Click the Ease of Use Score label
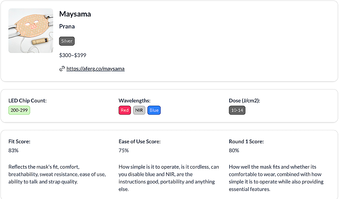Viewport: 339px width, 199px height. point(139,142)
